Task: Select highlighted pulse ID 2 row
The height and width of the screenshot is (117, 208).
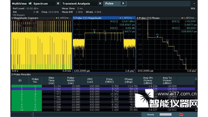Action: 103,89
